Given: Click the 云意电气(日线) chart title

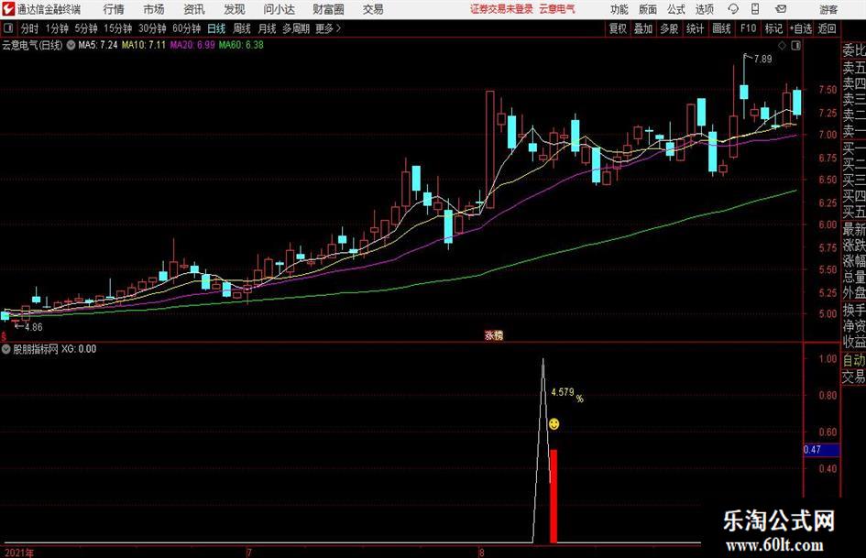Looking at the screenshot, I should click(32, 45).
